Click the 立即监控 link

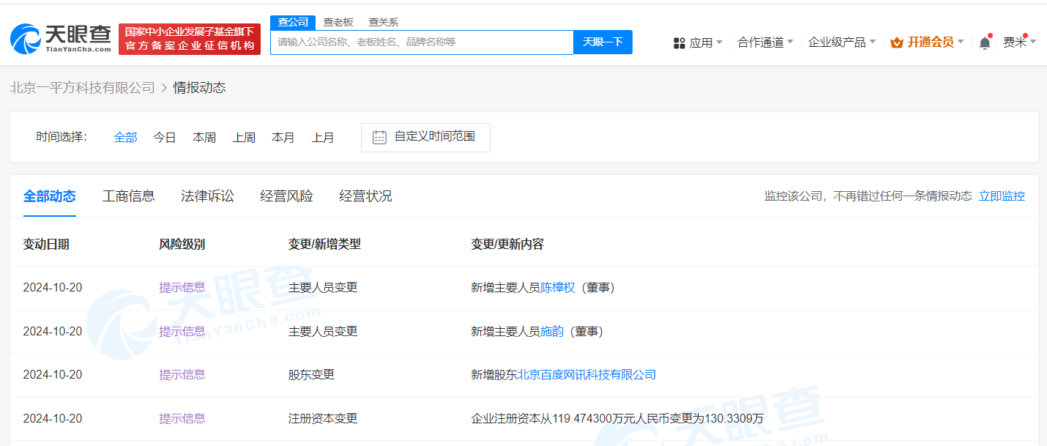pos(1002,196)
